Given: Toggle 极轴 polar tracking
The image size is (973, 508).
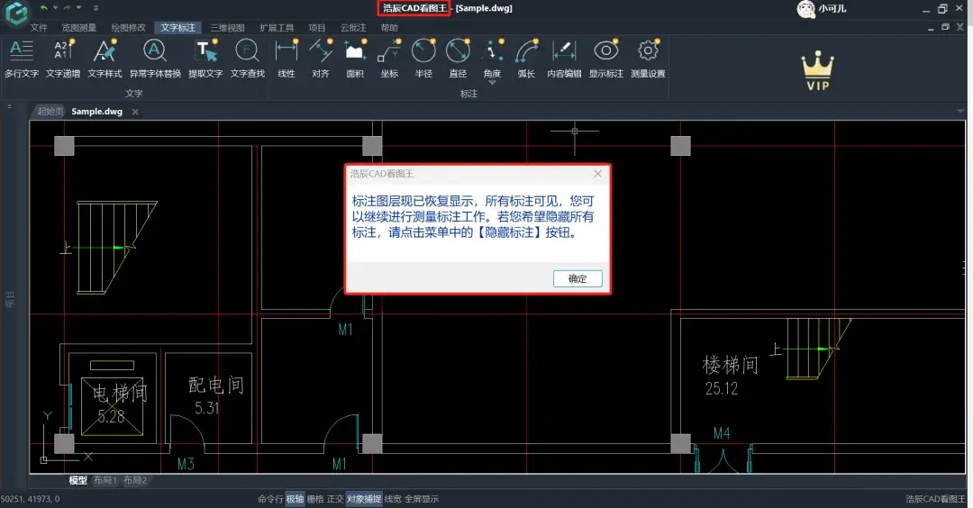Looking at the screenshot, I should pyautogui.click(x=296, y=499).
